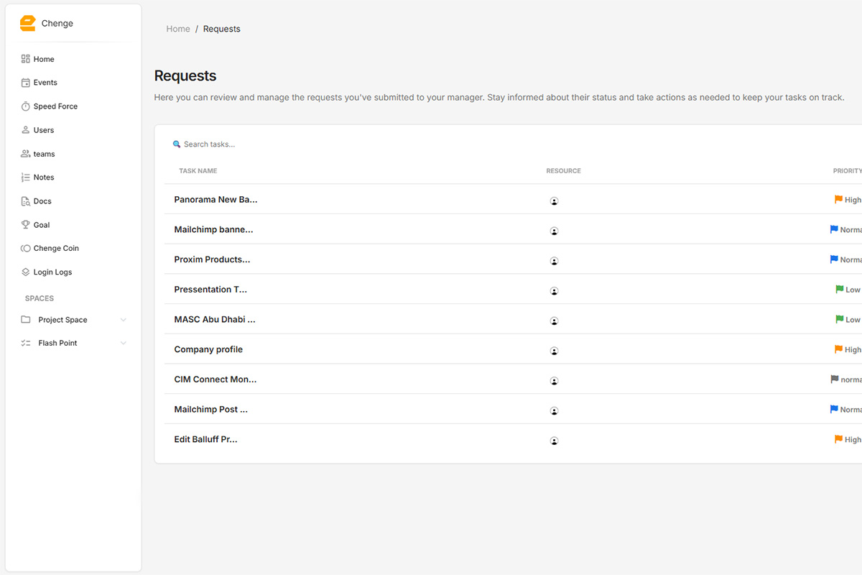Open the Users person icon
The height and width of the screenshot is (575, 862).
pos(26,130)
